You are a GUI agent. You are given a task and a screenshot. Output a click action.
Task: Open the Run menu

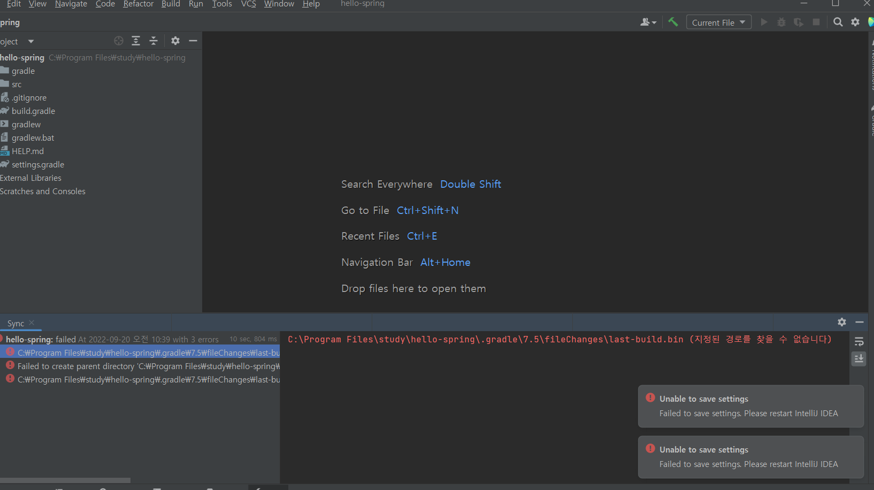coord(196,4)
